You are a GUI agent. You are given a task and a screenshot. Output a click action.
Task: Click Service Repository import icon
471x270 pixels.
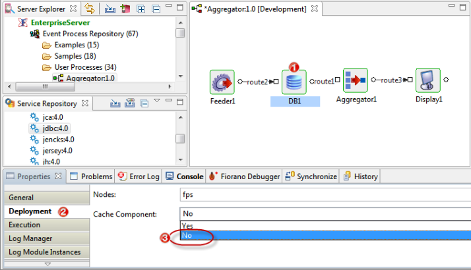coord(115,103)
